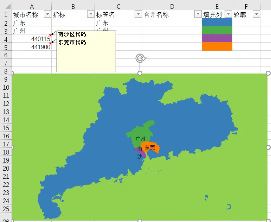
Task: Open the 城市名称 filter dropdown
Action: [47, 14]
